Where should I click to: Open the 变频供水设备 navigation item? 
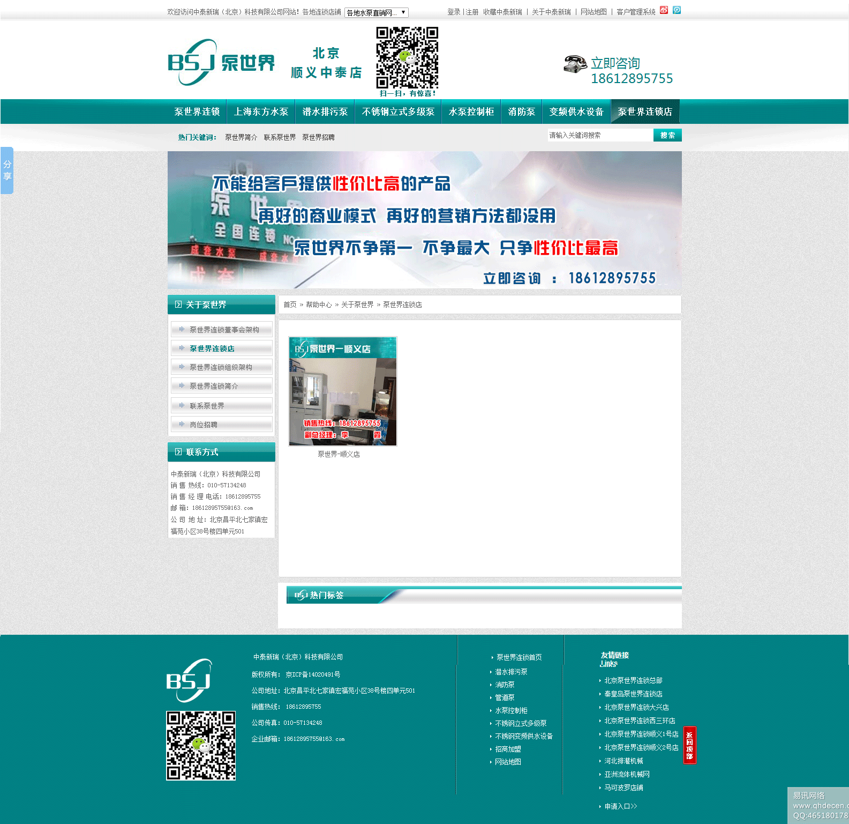[x=576, y=112]
